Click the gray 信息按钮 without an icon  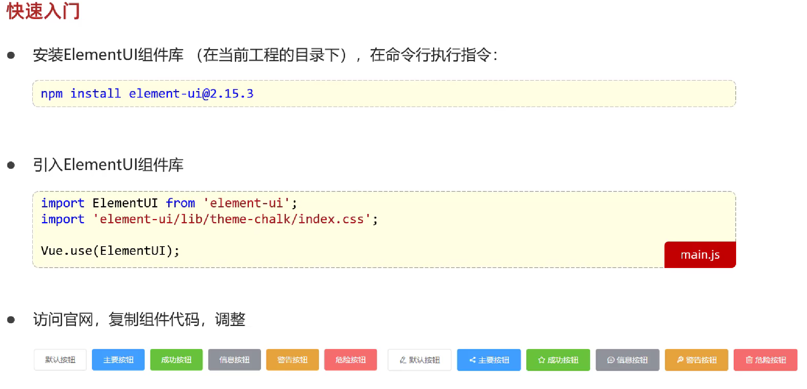coord(234,360)
